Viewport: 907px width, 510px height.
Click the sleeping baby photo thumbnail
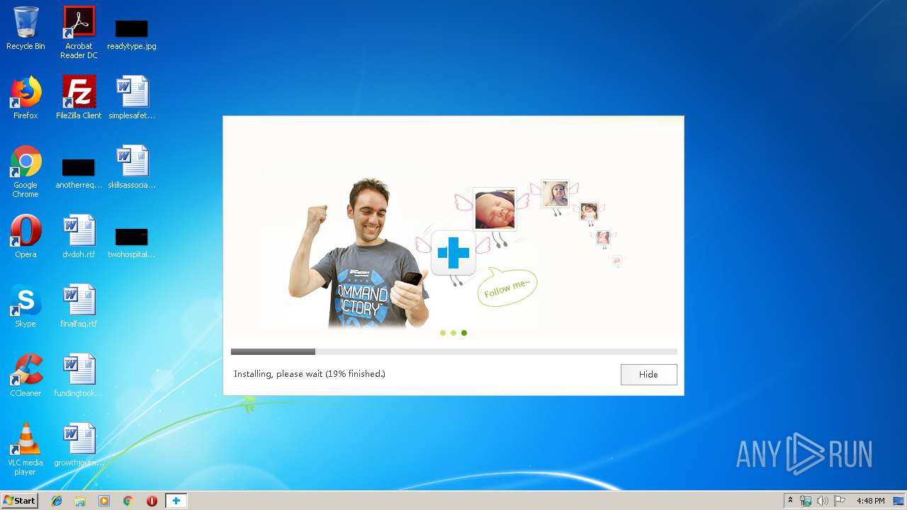[x=495, y=209]
